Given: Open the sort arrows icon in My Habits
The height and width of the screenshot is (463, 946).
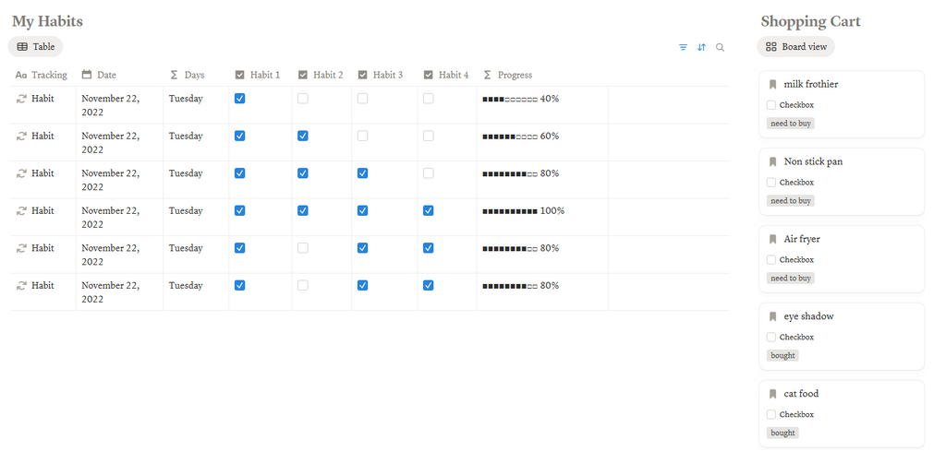Looking at the screenshot, I should tap(701, 47).
